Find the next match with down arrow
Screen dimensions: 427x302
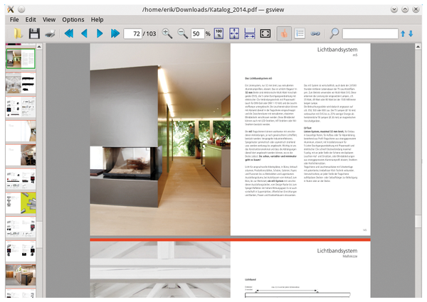click(411, 33)
